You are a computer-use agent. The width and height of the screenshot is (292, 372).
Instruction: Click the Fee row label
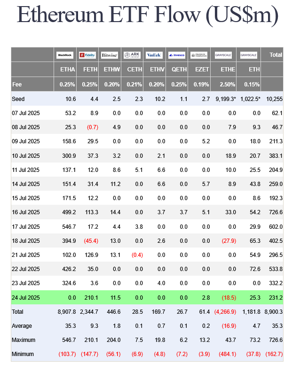tap(17, 85)
